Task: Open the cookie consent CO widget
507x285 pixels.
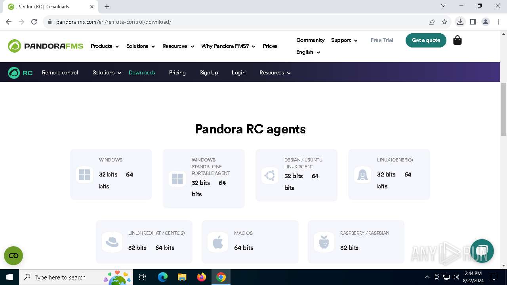Action: coord(13,256)
